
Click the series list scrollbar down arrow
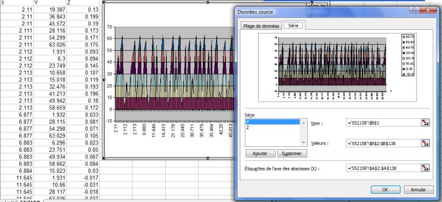303,143
